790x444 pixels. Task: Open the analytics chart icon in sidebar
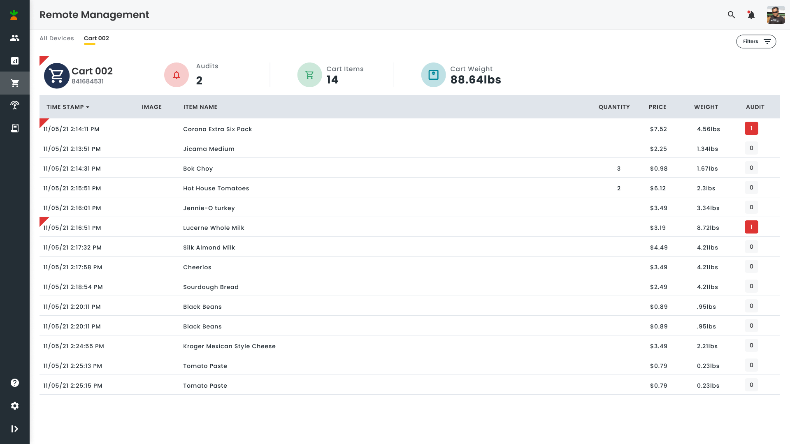click(15, 61)
